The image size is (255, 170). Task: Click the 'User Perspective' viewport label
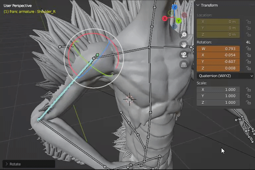point(18,6)
